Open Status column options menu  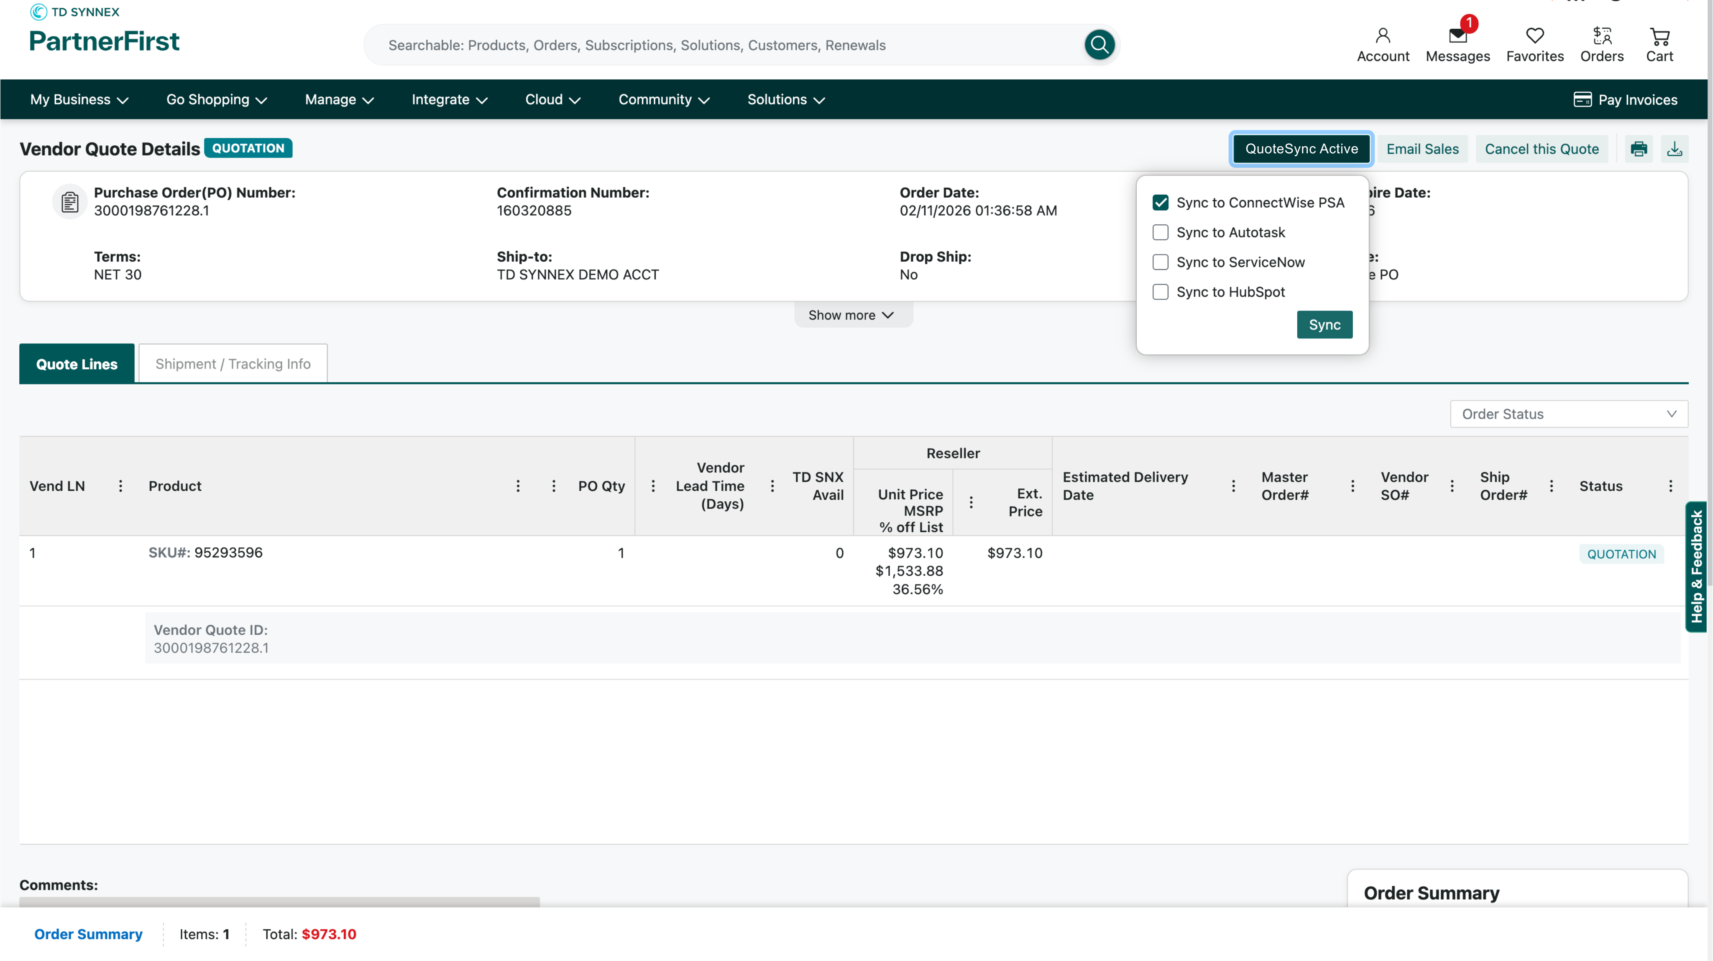tap(1670, 486)
